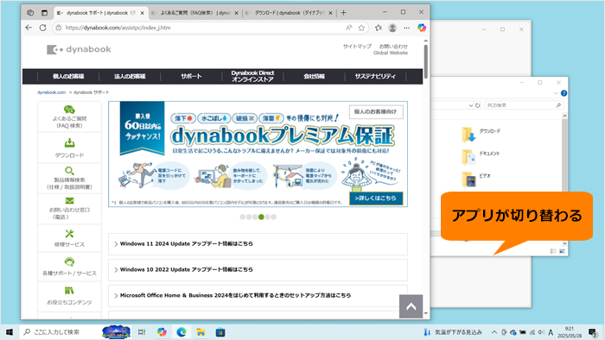Open File Explorer from taskbar
This screenshot has height=340, width=605.
[x=201, y=332]
